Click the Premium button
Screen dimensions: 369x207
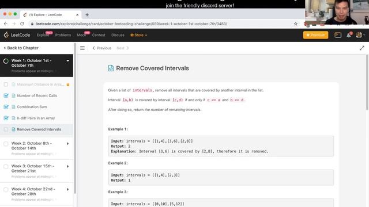[x=315, y=35]
